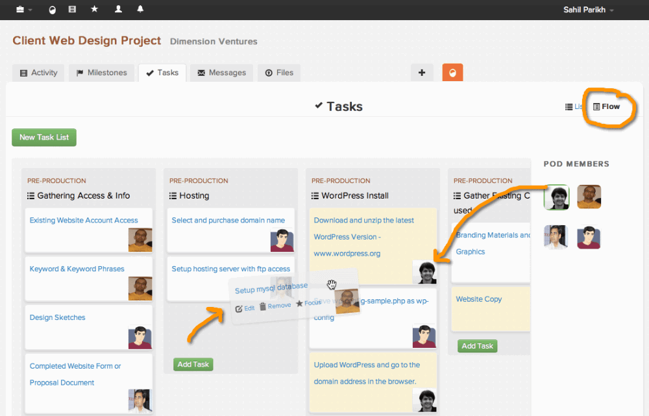
Task: Open the briefcase menu in top bar
Action: tap(23, 9)
